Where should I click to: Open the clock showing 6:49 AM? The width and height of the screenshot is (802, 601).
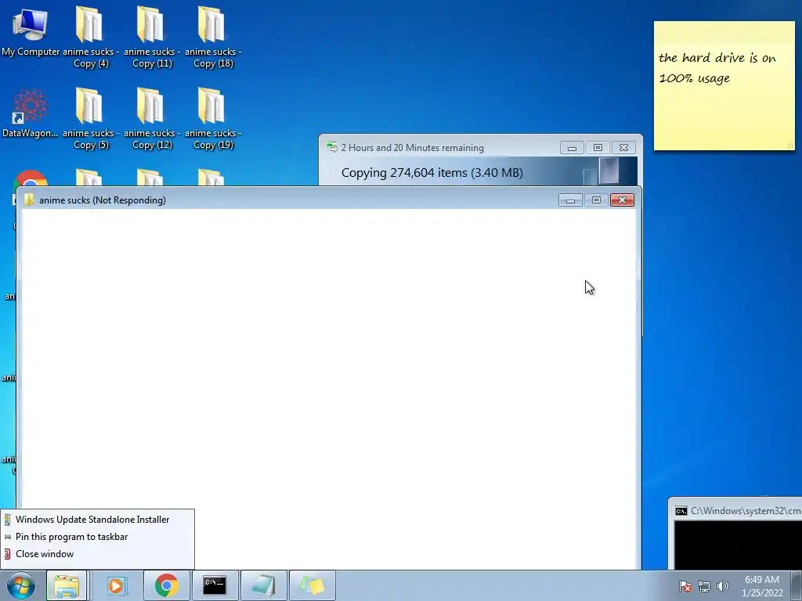762,586
